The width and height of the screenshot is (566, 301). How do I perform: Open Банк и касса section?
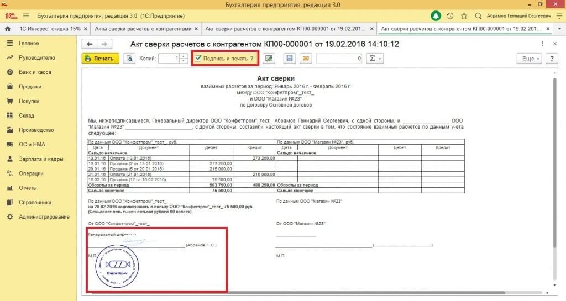coord(35,72)
